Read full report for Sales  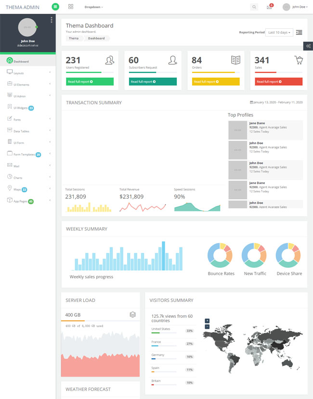click(x=278, y=82)
